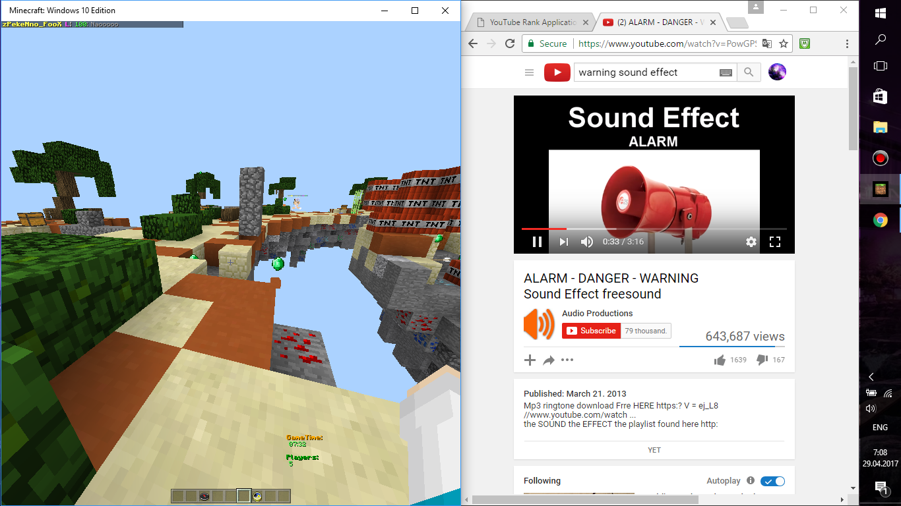Toggle the Autoplay switch off
Viewport: 901px width, 506px height.
click(772, 481)
